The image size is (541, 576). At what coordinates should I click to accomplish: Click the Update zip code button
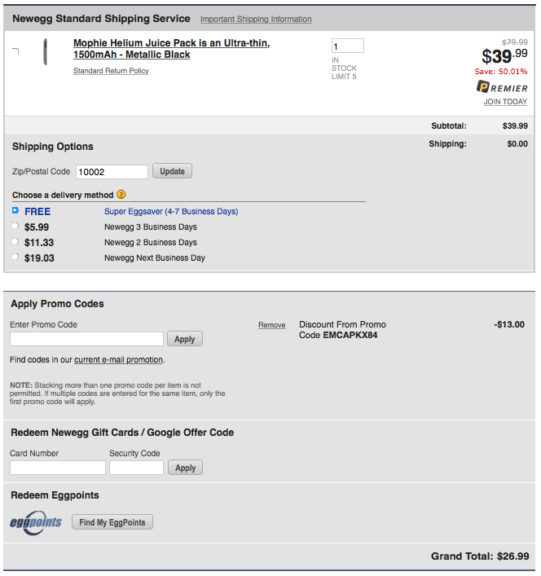172,171
